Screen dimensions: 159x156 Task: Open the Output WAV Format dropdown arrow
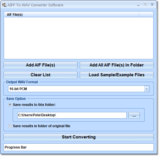point(147,89)
